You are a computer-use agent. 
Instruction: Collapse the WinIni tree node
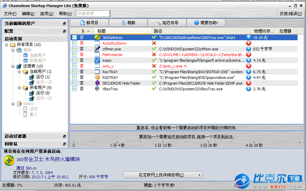point(13,104)
